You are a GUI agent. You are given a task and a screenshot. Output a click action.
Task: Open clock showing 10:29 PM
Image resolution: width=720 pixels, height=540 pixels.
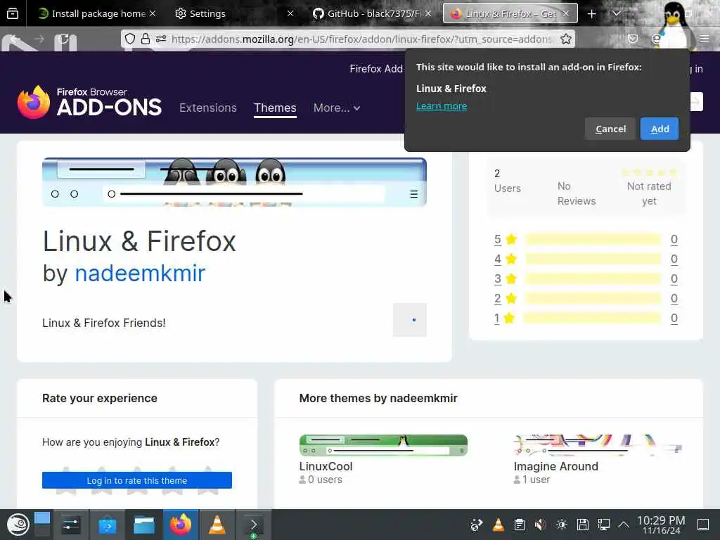(x=661, y=525)
